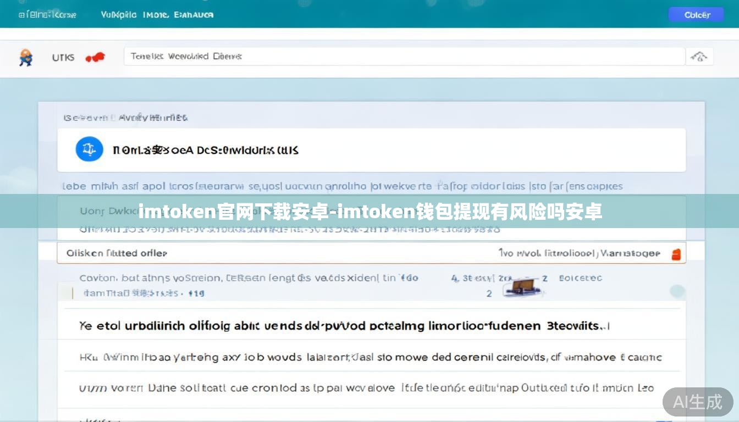Select the laptop thumbnail image
This screenshot has width=739, height=422.
tap(519, 286)
